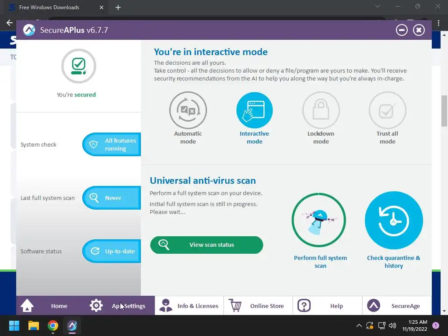Viewport: 448px width, 336px height.
Task: Open All features running status
Action: 112,144
